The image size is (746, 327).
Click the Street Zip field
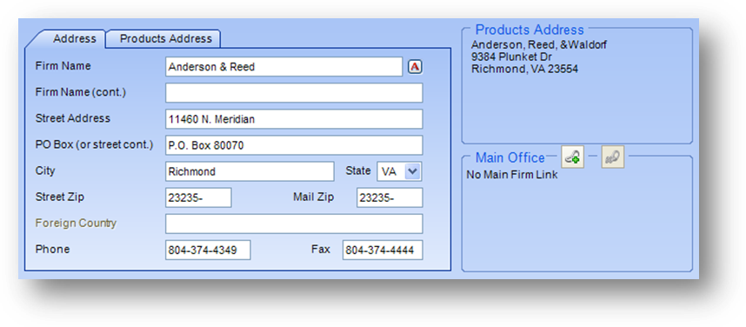click(x=198, y=197)
